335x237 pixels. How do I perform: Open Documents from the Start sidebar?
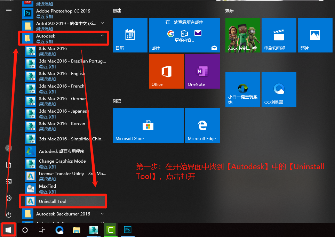(9, 165)
